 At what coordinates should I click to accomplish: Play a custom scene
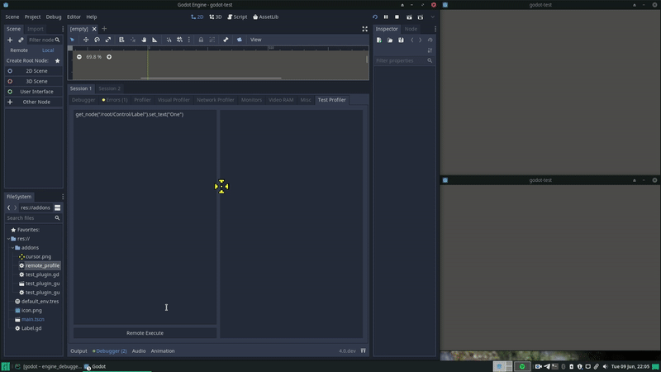point(421,17)
